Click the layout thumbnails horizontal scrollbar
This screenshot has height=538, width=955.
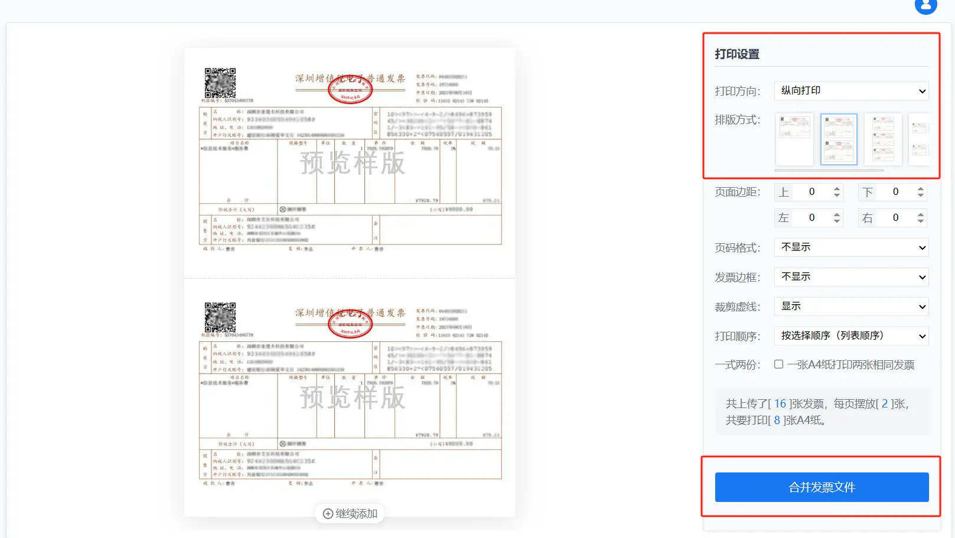(829, 170)
